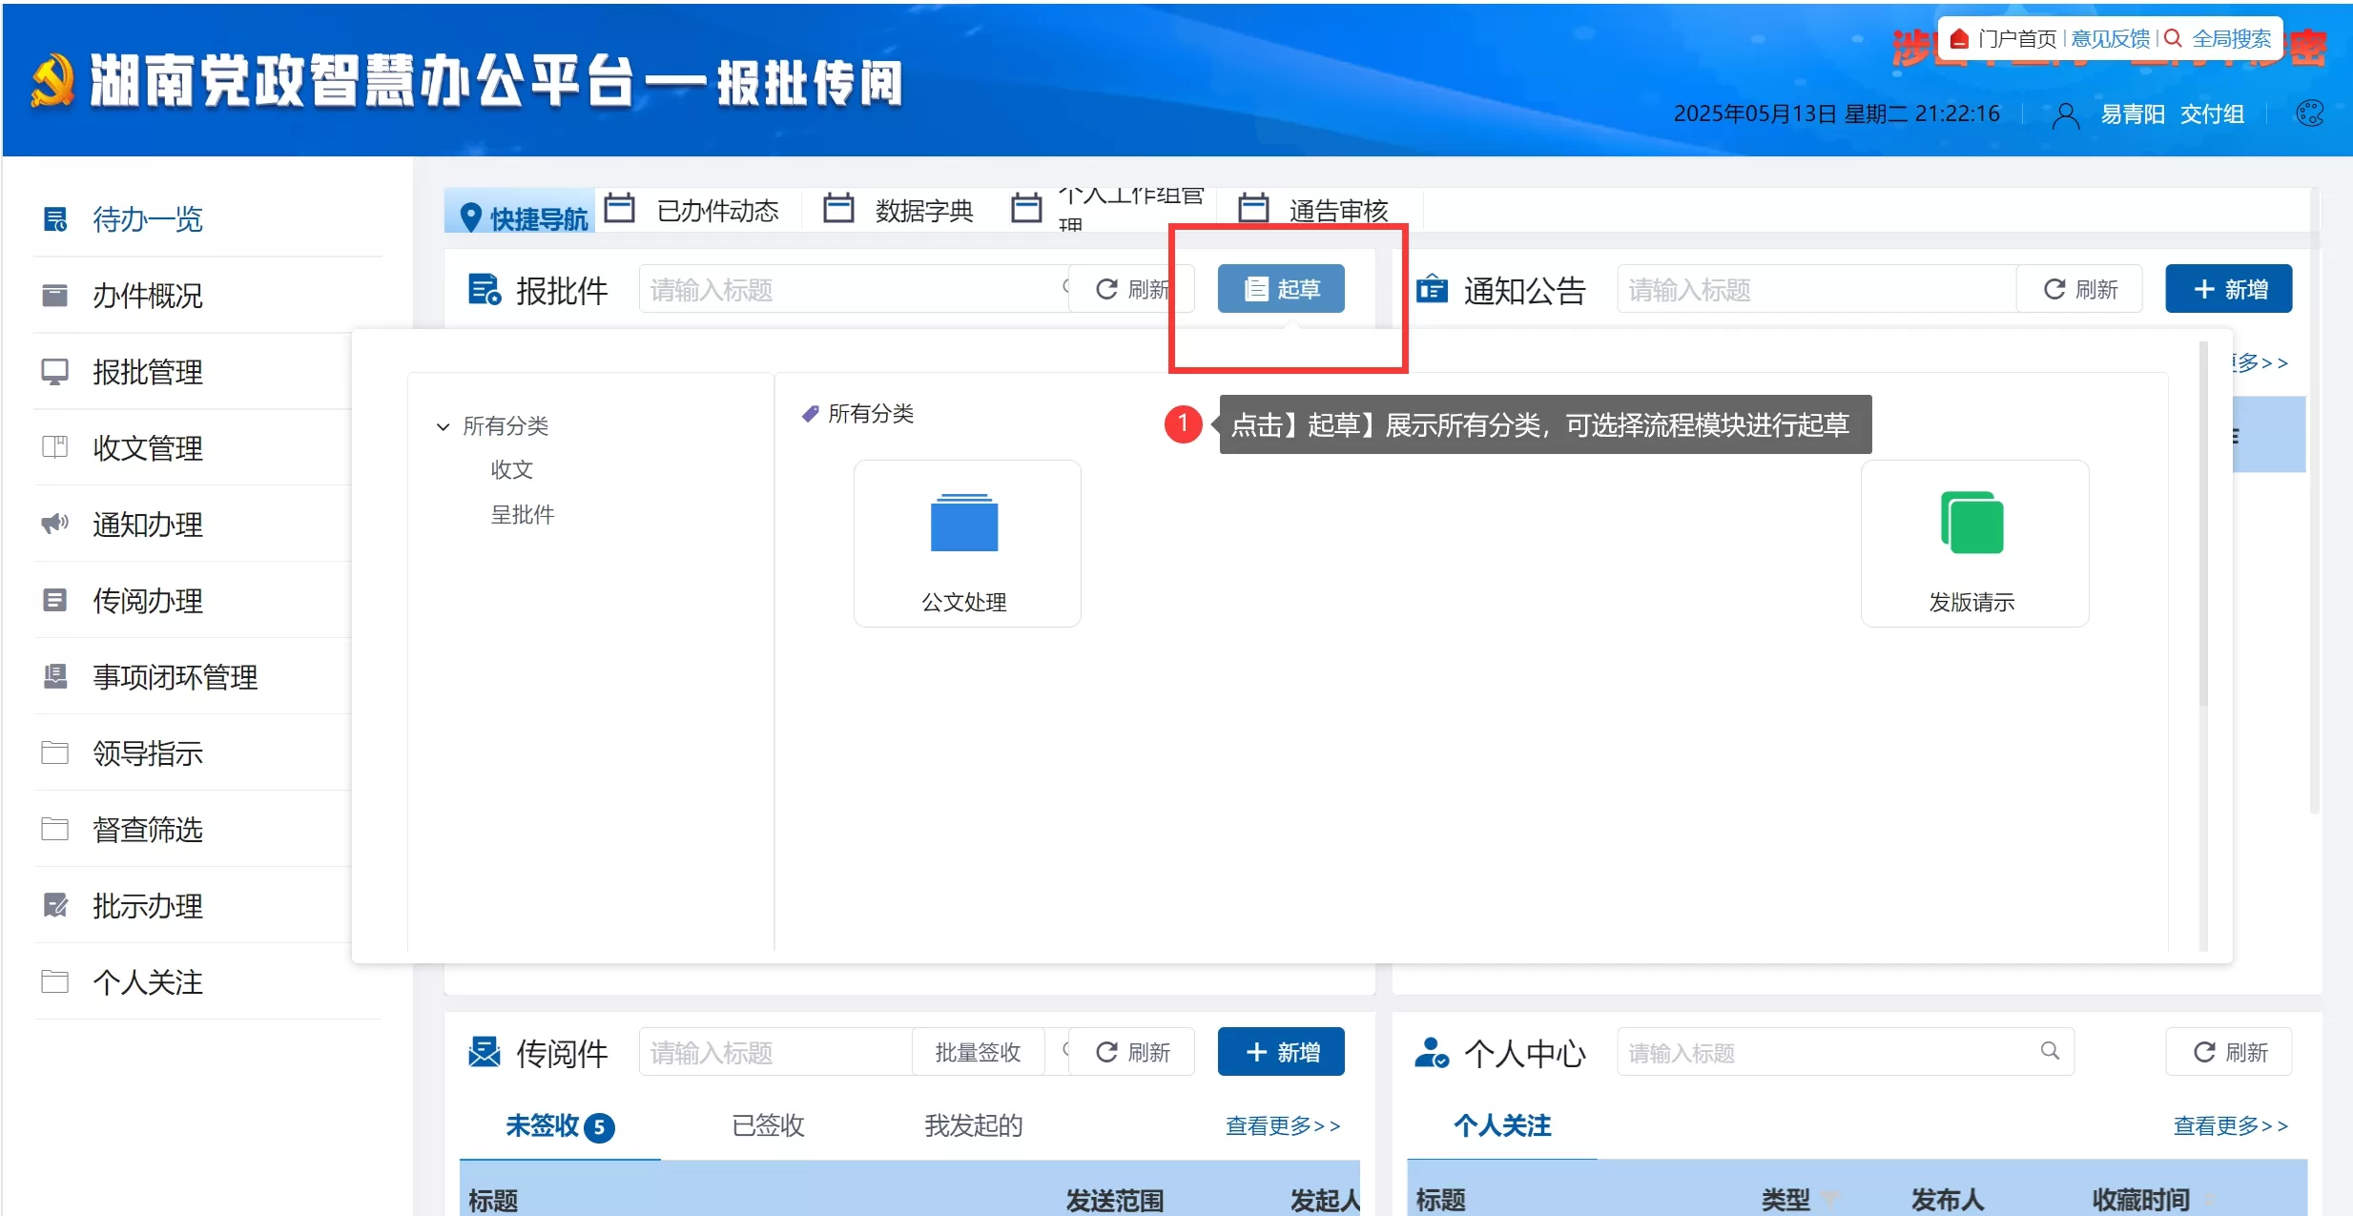Select 呈批件 in category tree
Image resolution: width=2353 pixels, height=1216 pixels.
(x=522, y=515)
